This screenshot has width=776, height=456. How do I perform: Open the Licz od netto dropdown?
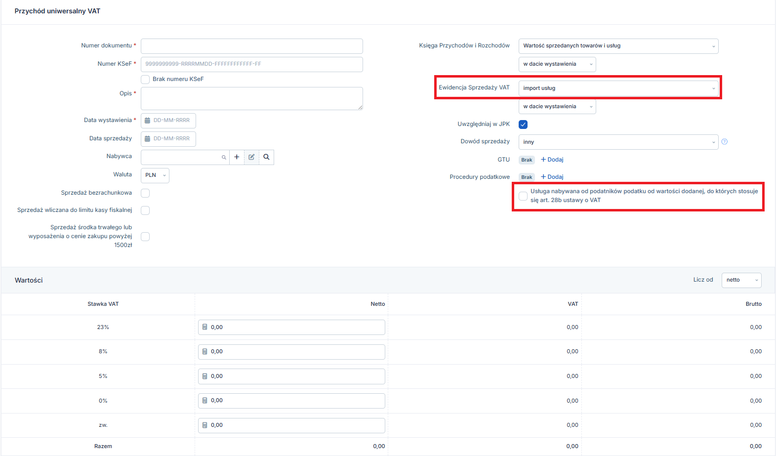pos(741,280)
